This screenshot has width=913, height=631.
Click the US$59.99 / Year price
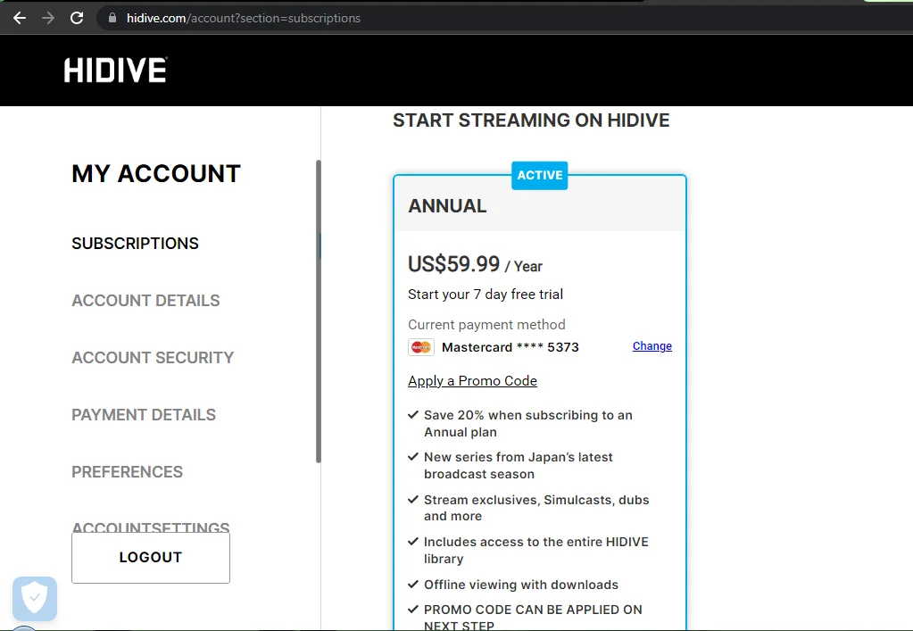(475, 265)
